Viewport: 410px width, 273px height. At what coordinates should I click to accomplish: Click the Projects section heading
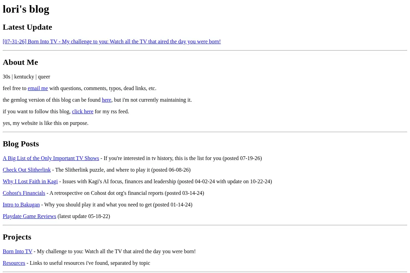(17, 237)
